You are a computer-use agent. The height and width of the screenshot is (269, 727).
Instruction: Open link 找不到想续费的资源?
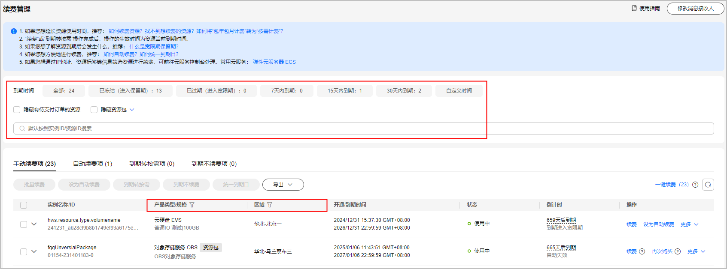[169, 31]
